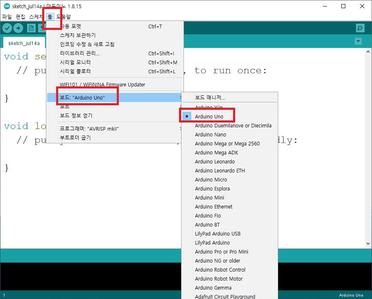Expand the 보드: "Arduino Uno" submenu
Screen dimensions: 372x299
click(115, 97)
